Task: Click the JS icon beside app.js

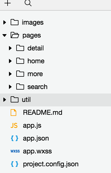Action: tap(14, 125)
